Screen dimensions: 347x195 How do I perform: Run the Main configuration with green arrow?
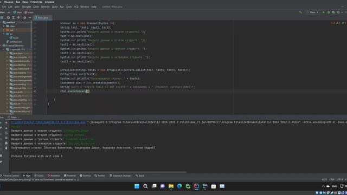[x=324, y=12]
